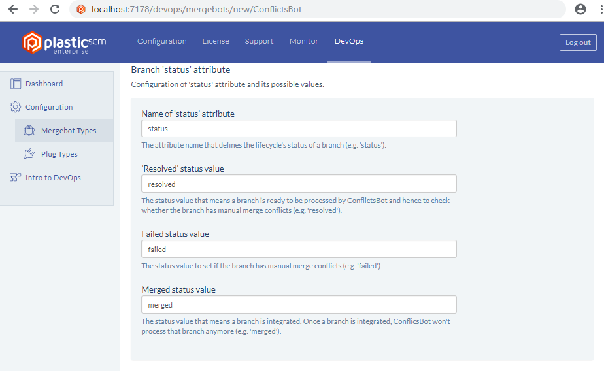The image size is (604, 371).
Task: Click the site info icon in address bar
Action: coord(81,9)
